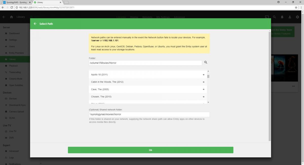Open settings gear icon in header

coord(297,17)
